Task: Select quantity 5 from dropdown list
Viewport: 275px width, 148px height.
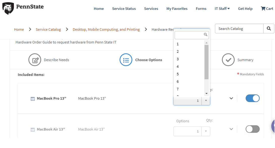Action: click(178, 74)
